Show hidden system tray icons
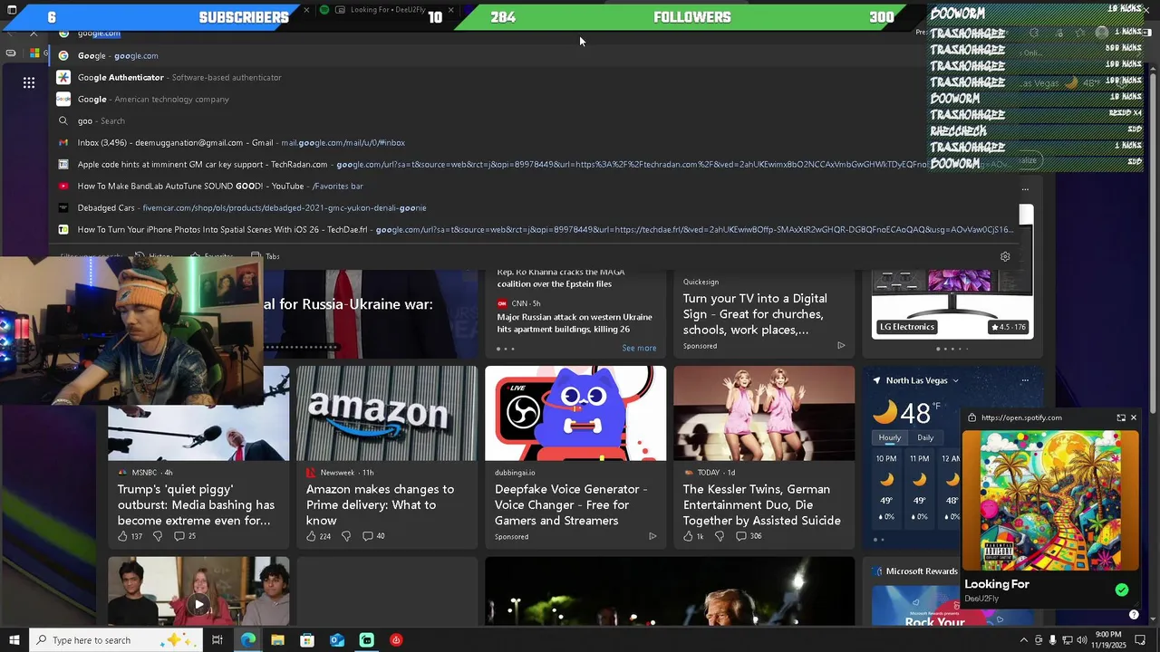Viewport: 1160px width, 652px height. coord(1024,640)
